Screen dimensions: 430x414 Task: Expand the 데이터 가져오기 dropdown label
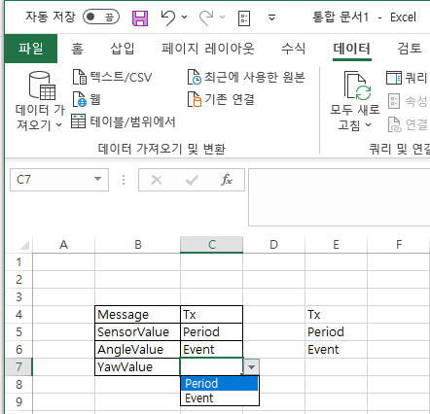pos(39,118)
